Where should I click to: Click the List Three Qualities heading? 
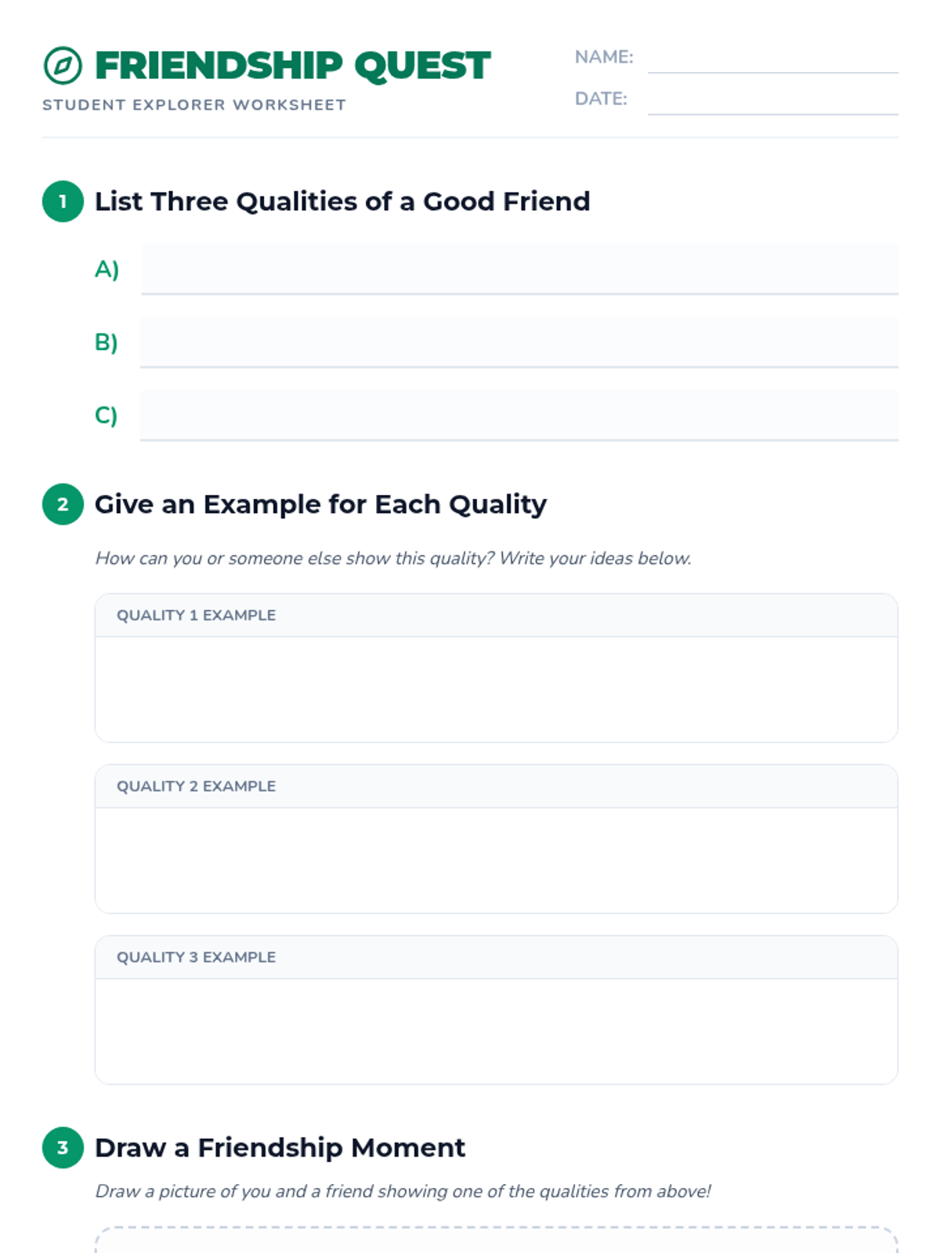point(342,201)
